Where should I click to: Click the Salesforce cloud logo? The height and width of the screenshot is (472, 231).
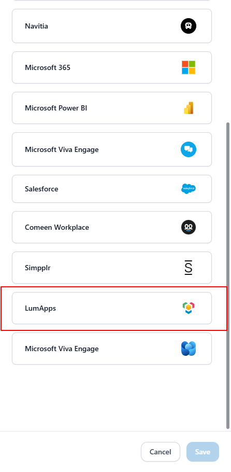click(x=189, y=189)
